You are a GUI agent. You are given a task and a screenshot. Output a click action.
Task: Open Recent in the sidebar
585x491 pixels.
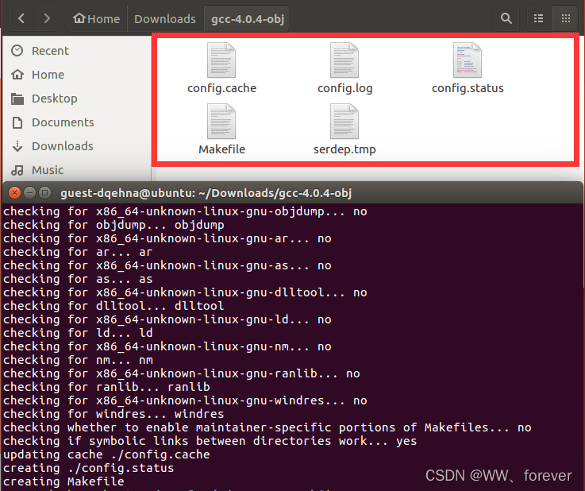coord(50,51)
